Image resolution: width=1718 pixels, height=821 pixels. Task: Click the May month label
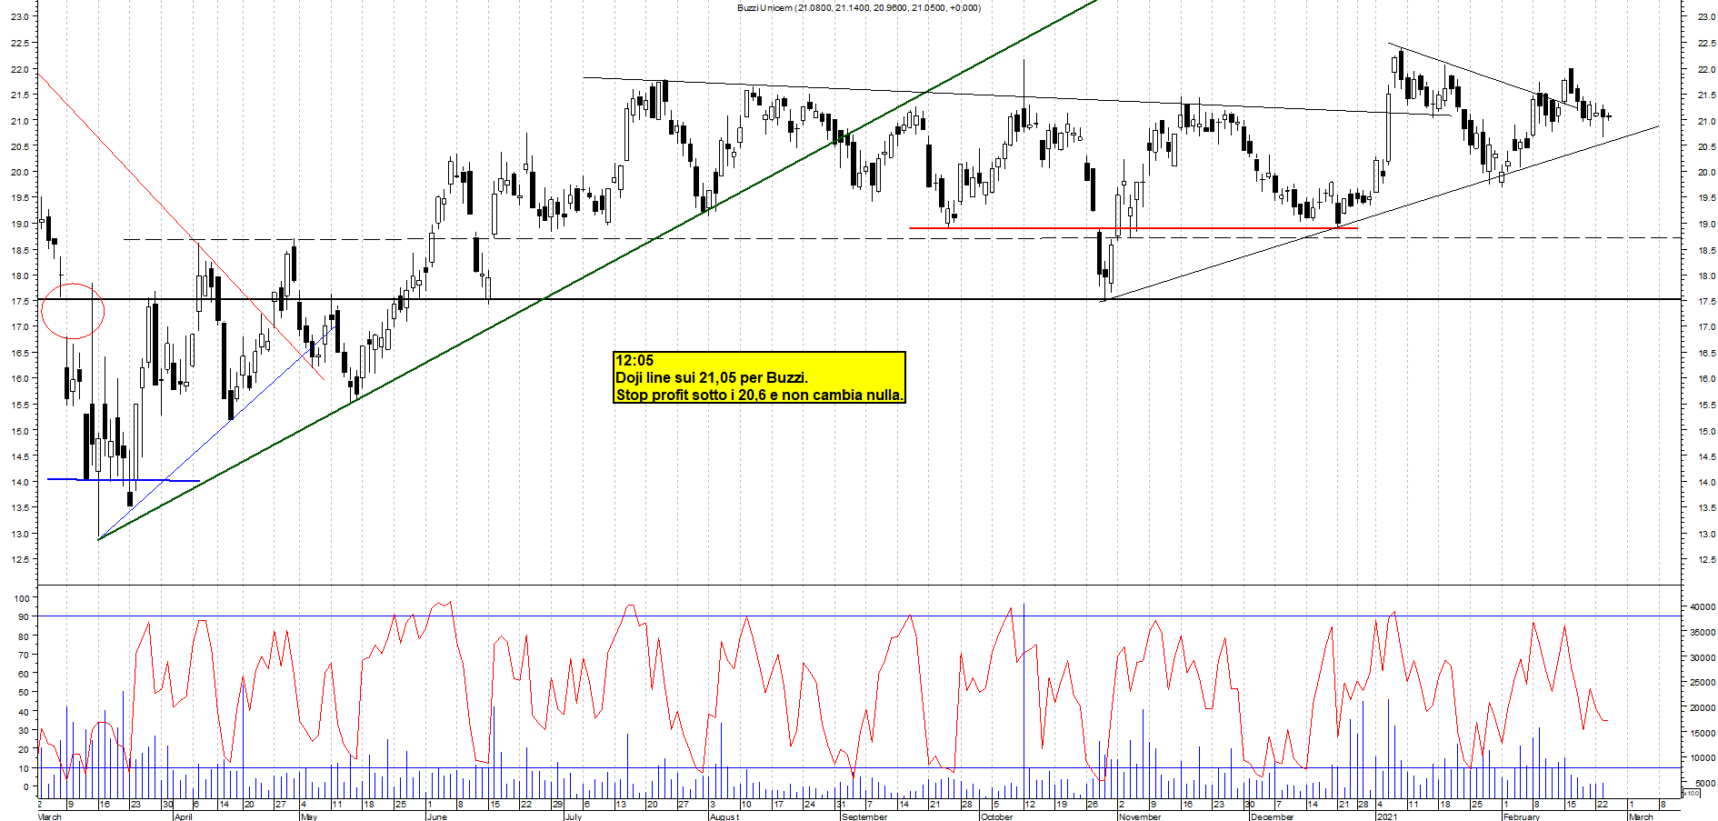[309, 816]
